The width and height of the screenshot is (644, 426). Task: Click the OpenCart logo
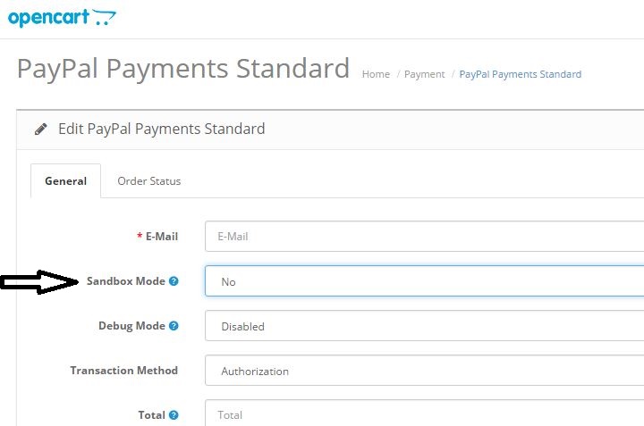pyautogui.click(x=62, y=18)
